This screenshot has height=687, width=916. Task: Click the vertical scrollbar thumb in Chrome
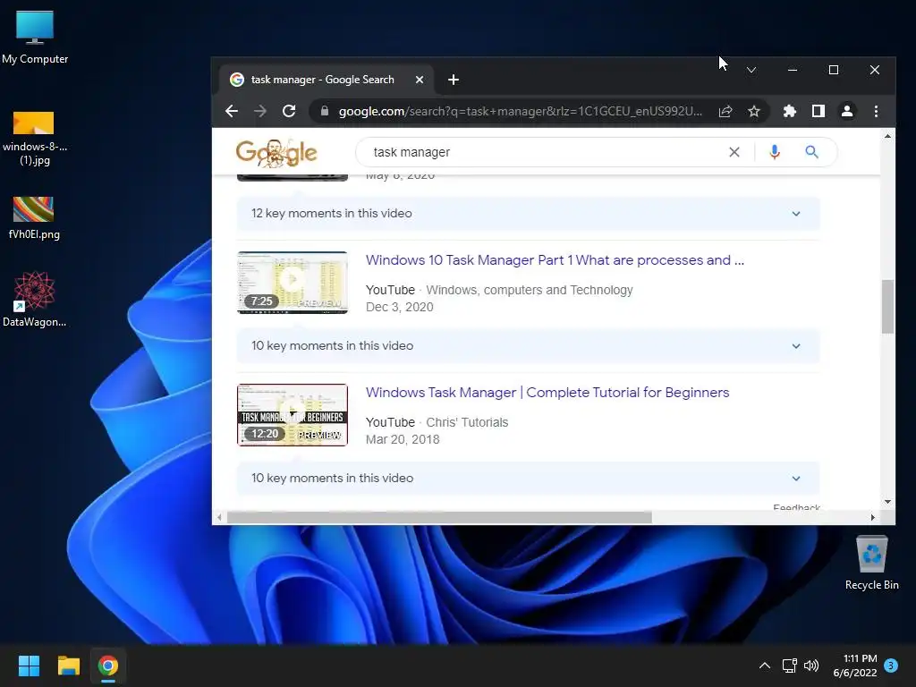pyautogui.click(x=887, y=307)
